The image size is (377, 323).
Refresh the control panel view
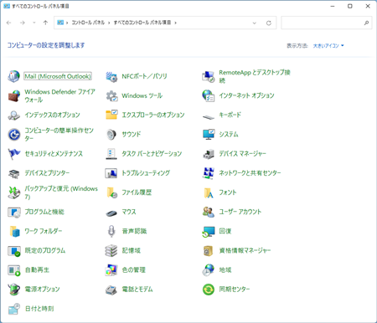pyautogui.click(x=269, y=23)
